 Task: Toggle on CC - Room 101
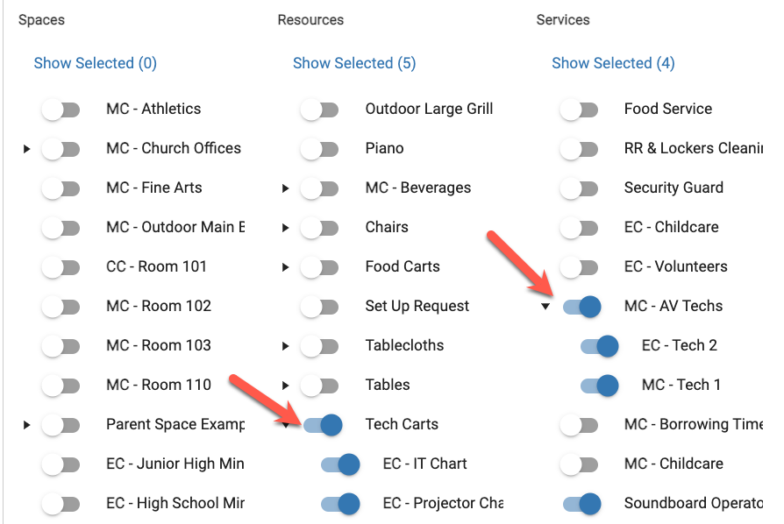pyautogui.click(x=60, y=267)
